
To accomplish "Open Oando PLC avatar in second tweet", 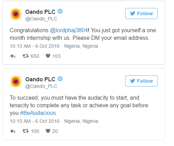I will (16, 82).
